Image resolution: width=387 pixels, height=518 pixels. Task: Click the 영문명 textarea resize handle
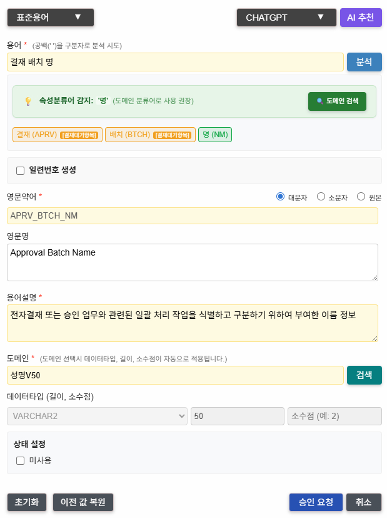pyautogui.click(x=374, y=278)
